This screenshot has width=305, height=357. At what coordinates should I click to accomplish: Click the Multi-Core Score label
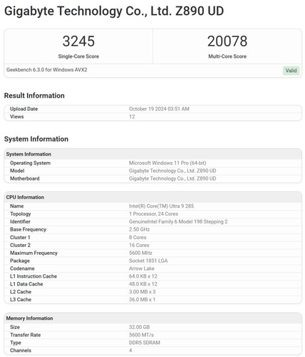pos(227,56)
